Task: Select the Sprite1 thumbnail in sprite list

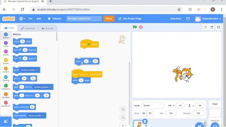Action: click(139, 124)
